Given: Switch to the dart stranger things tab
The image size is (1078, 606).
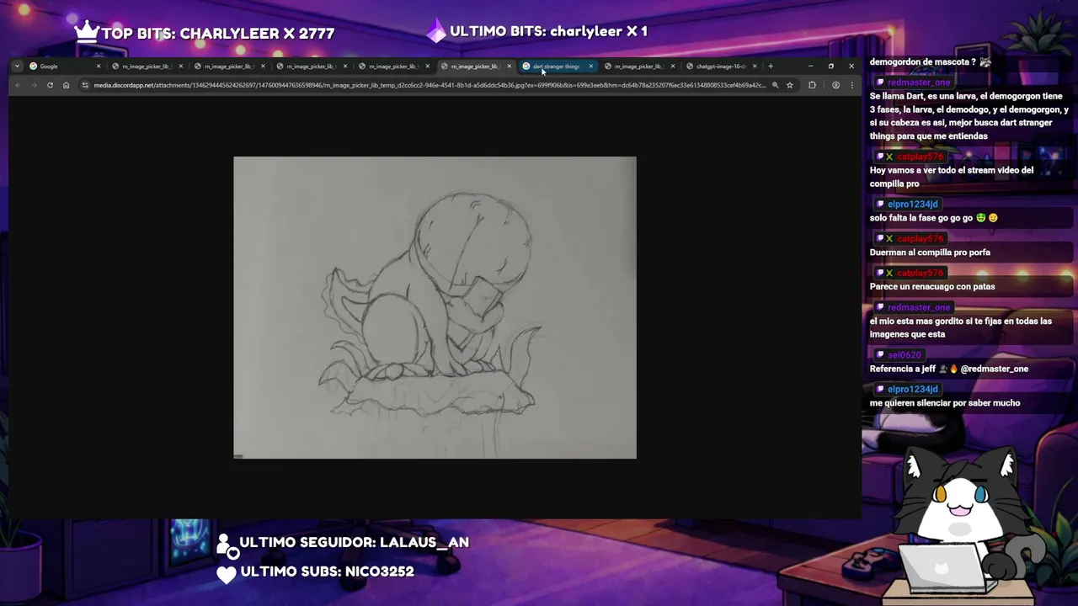Looking at the screenshot, I should tap(557, 66).
